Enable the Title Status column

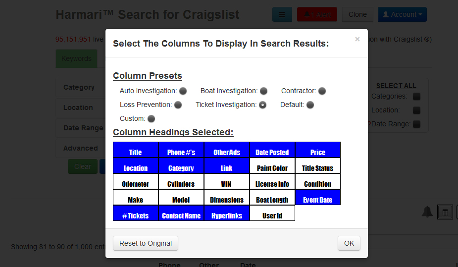[x=318, y=165]
